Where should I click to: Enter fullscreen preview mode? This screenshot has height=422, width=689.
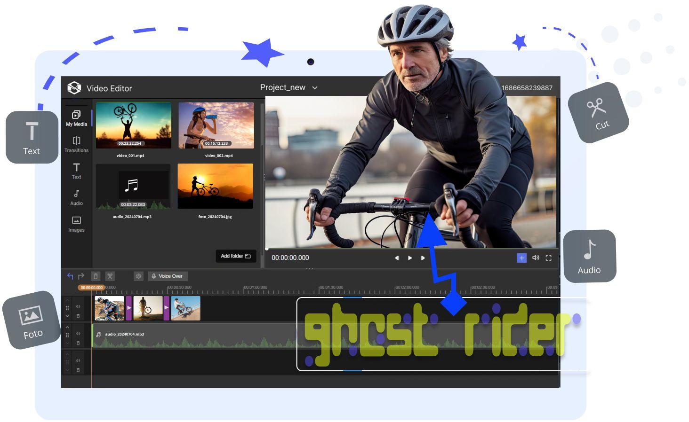[548, 258]
